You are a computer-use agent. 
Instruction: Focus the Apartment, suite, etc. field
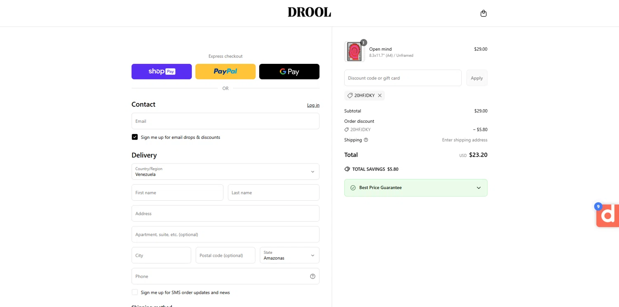[x=225, y=234]
